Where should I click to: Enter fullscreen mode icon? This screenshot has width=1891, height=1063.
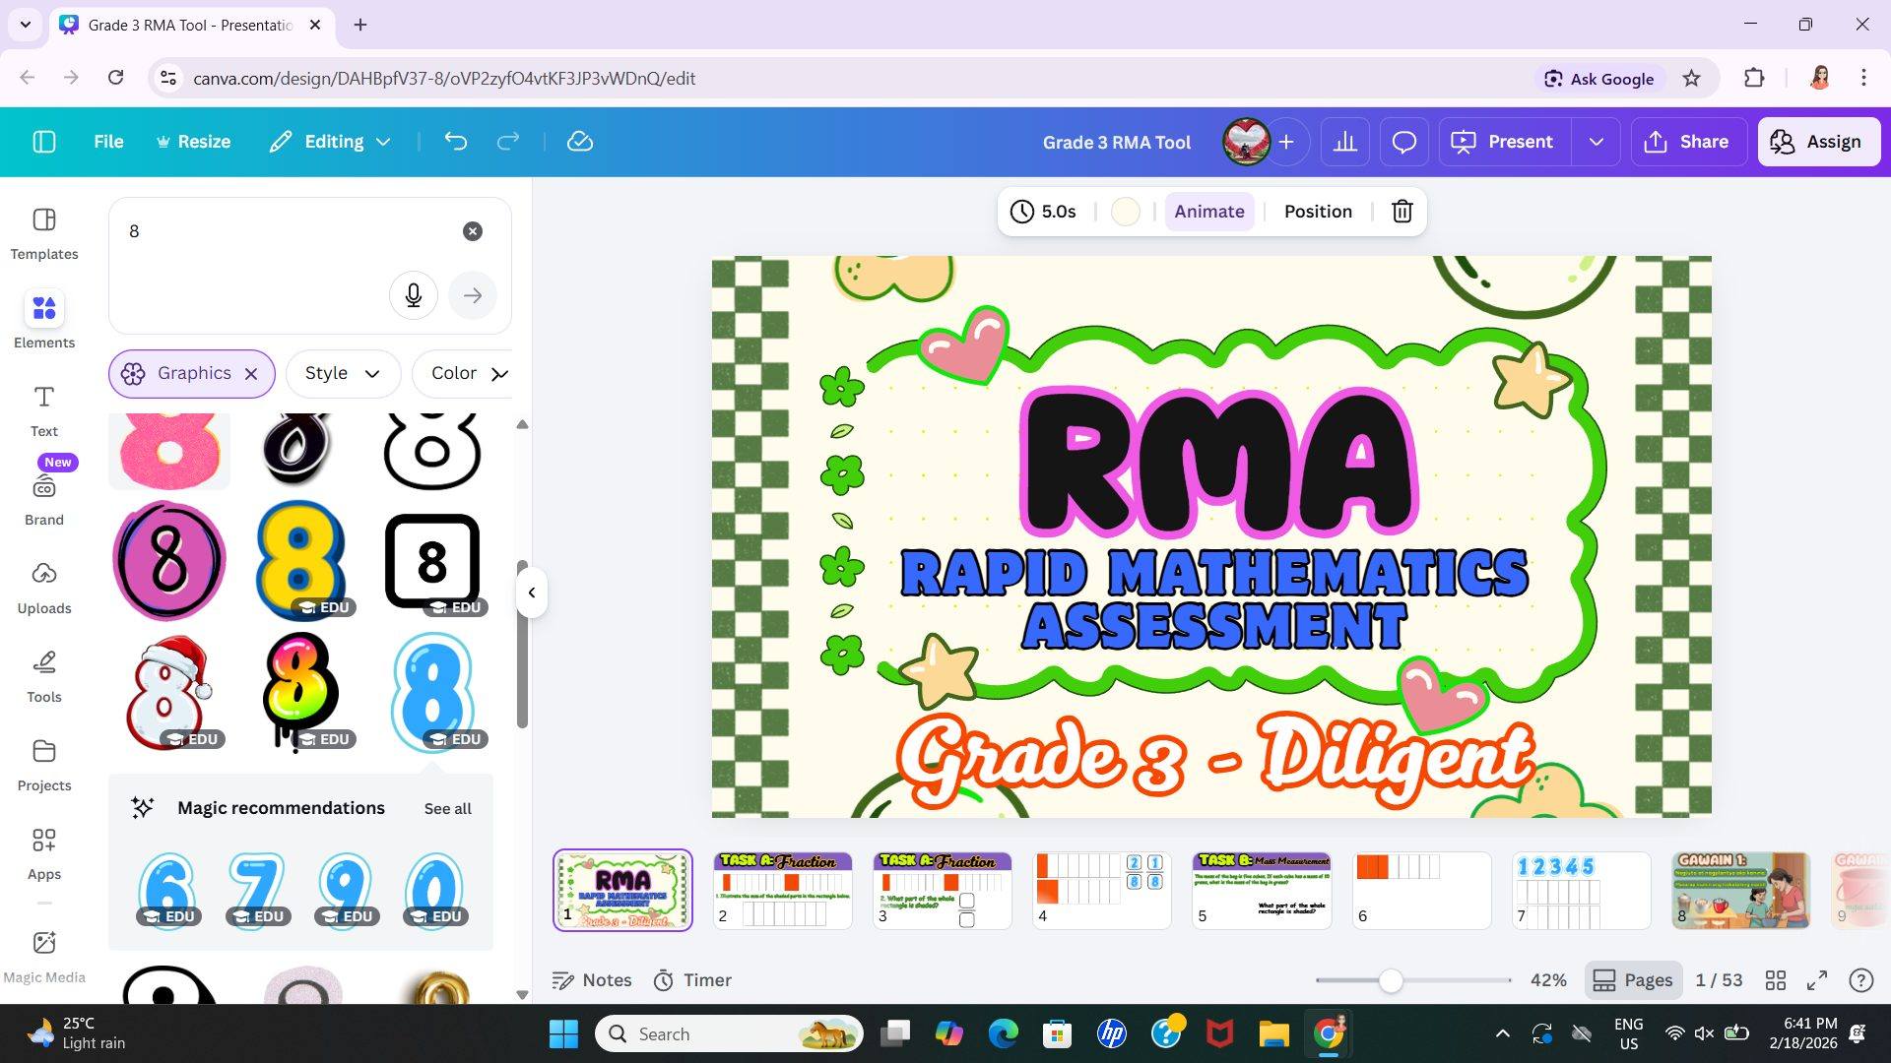click(1817, 980)
